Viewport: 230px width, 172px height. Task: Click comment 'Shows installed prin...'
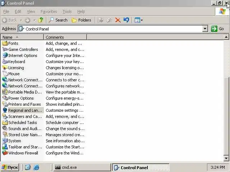coord(65,104)
